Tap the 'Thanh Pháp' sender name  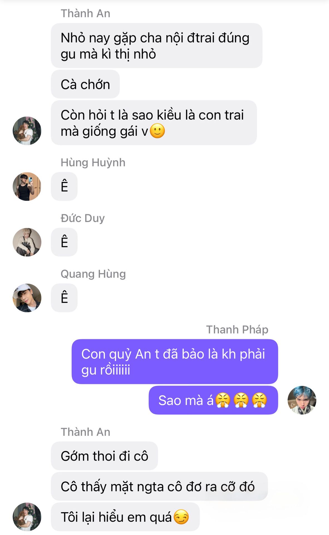click(x=237, y=330)
